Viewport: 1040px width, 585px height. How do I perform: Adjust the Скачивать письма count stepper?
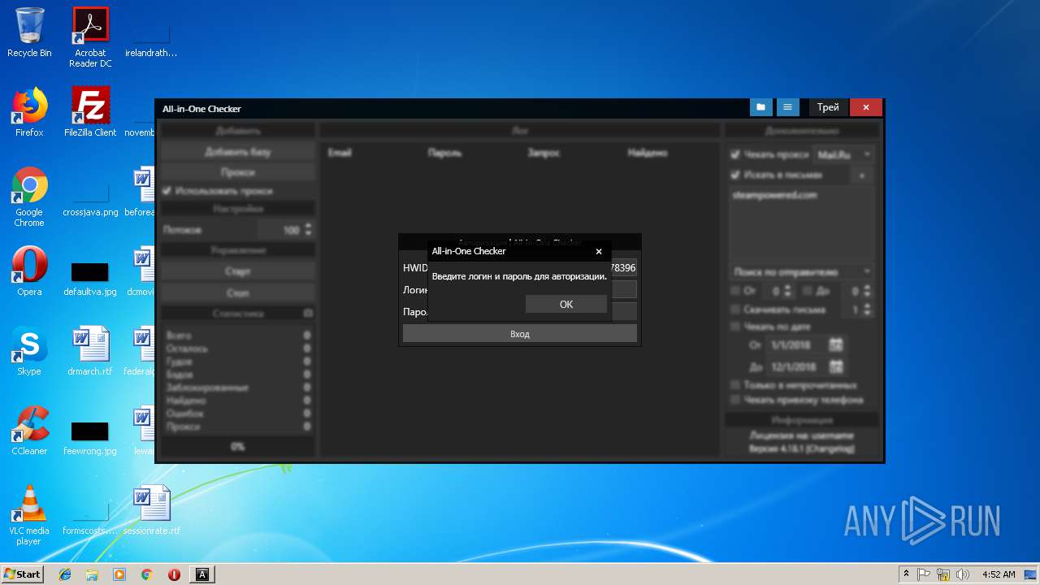pyautogui.click(x=868, y=310)
